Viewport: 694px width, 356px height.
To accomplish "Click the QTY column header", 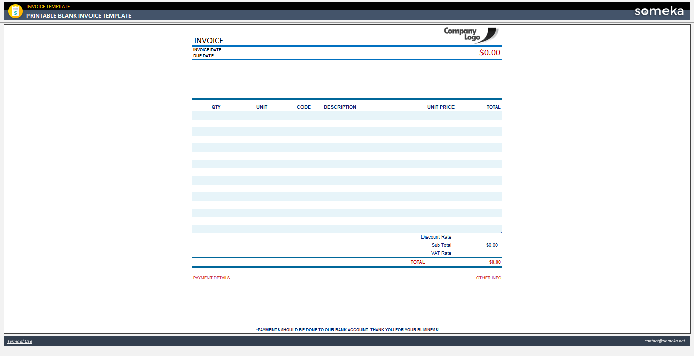I will (216, 107).
